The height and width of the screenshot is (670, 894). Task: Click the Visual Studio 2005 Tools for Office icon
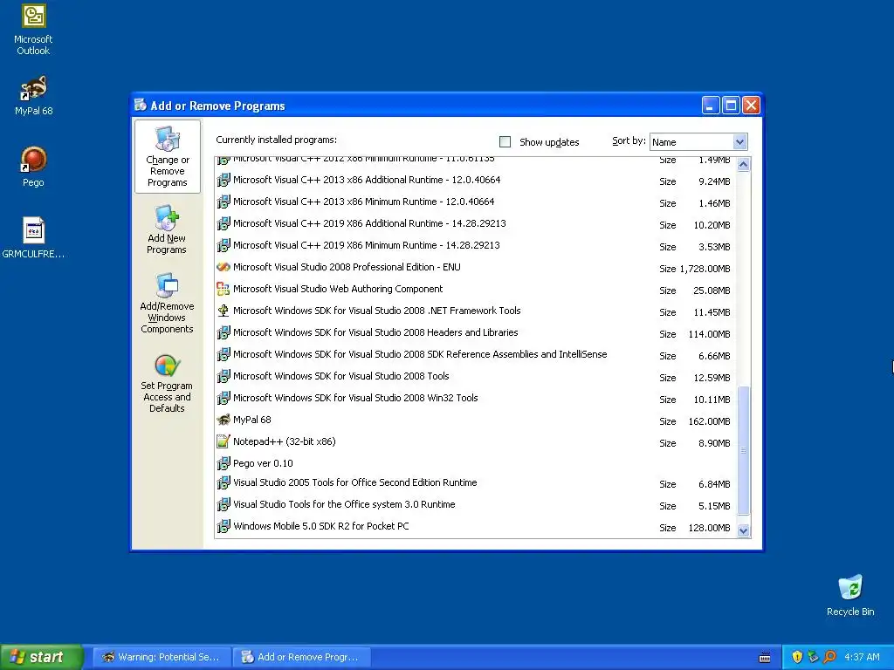click(x=223, y=482)
